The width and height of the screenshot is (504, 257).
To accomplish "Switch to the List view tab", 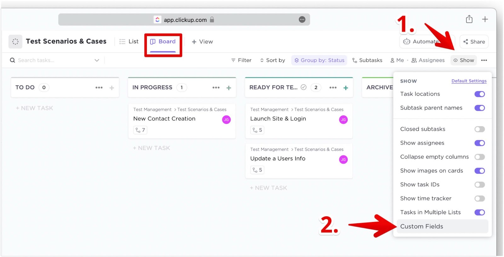I will [129, 42].
